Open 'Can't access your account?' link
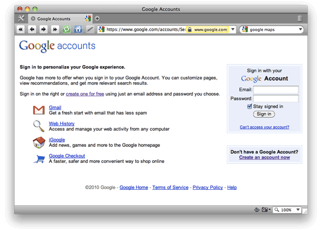Viewport: 322px width, 230px height. pyautogui.click(x=265, y=127)
